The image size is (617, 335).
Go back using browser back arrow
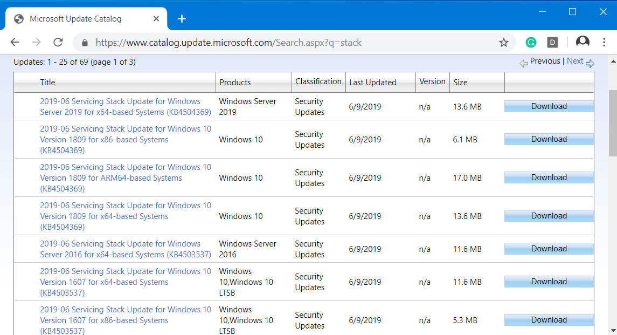(15, 42)
